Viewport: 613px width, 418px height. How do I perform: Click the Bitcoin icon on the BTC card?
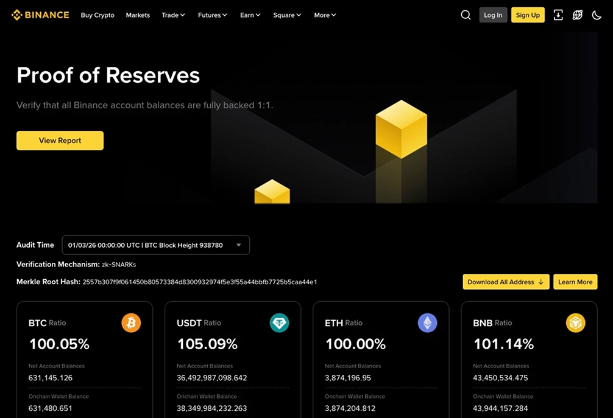pos(131,323)
